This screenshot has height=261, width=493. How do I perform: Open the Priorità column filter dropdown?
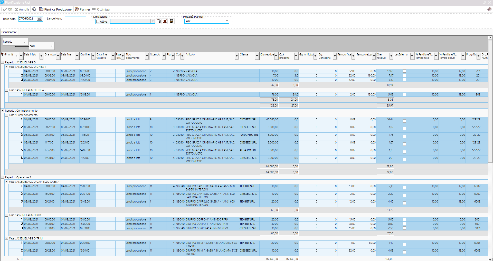(21, 56)
